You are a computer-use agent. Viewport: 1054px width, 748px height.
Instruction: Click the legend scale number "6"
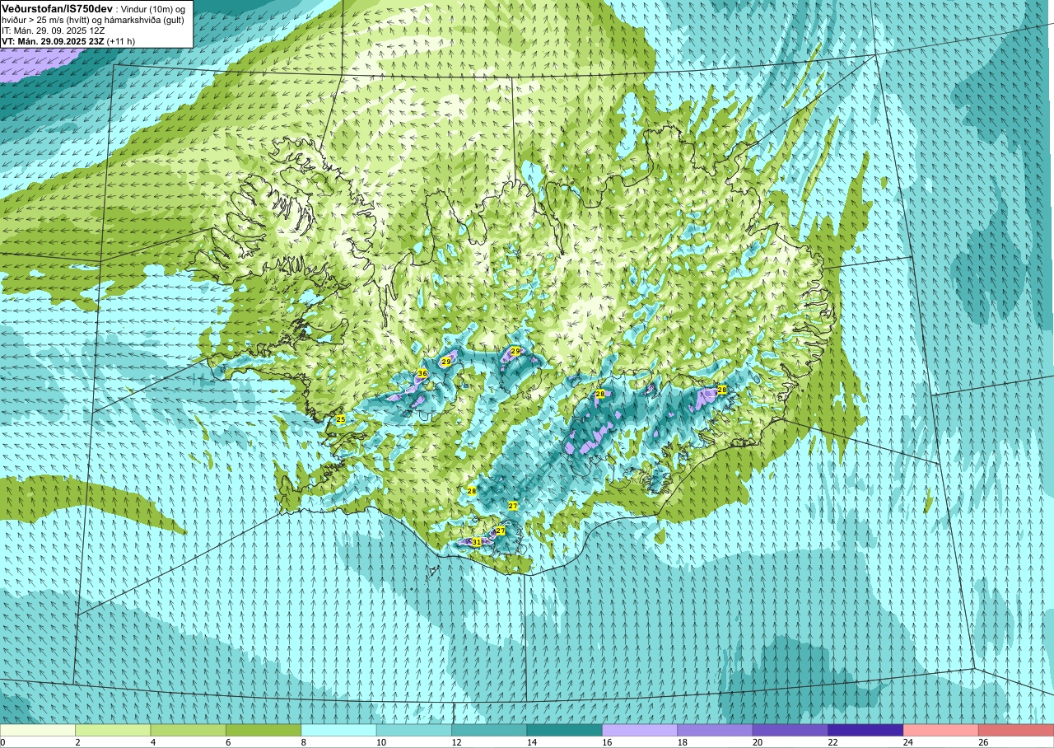(226, 742)
